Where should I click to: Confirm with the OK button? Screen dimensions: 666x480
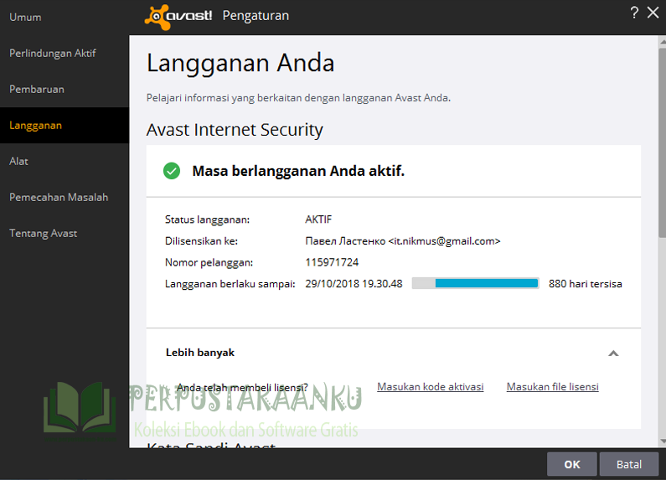tap(571, 464)
